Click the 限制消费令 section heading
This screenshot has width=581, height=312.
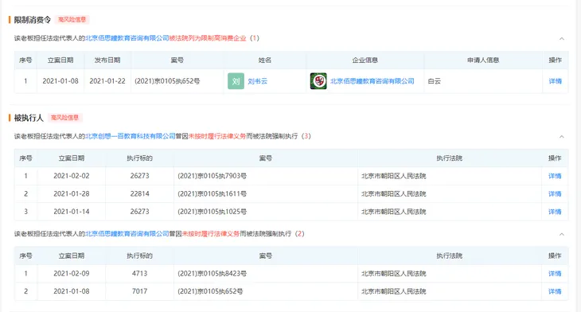(x=33, y=20)
